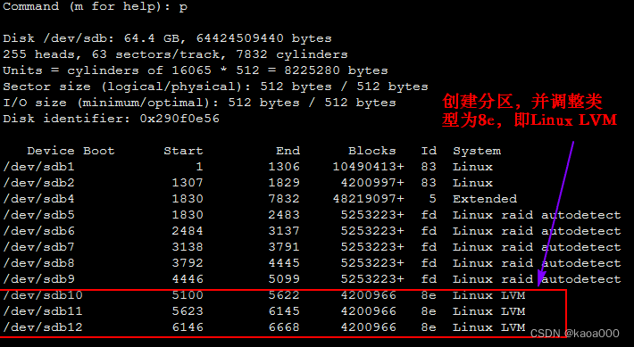
Task: Click 'Linux LVM' on the /dev/sdb10 row
Action: click(x=488, y=295)
